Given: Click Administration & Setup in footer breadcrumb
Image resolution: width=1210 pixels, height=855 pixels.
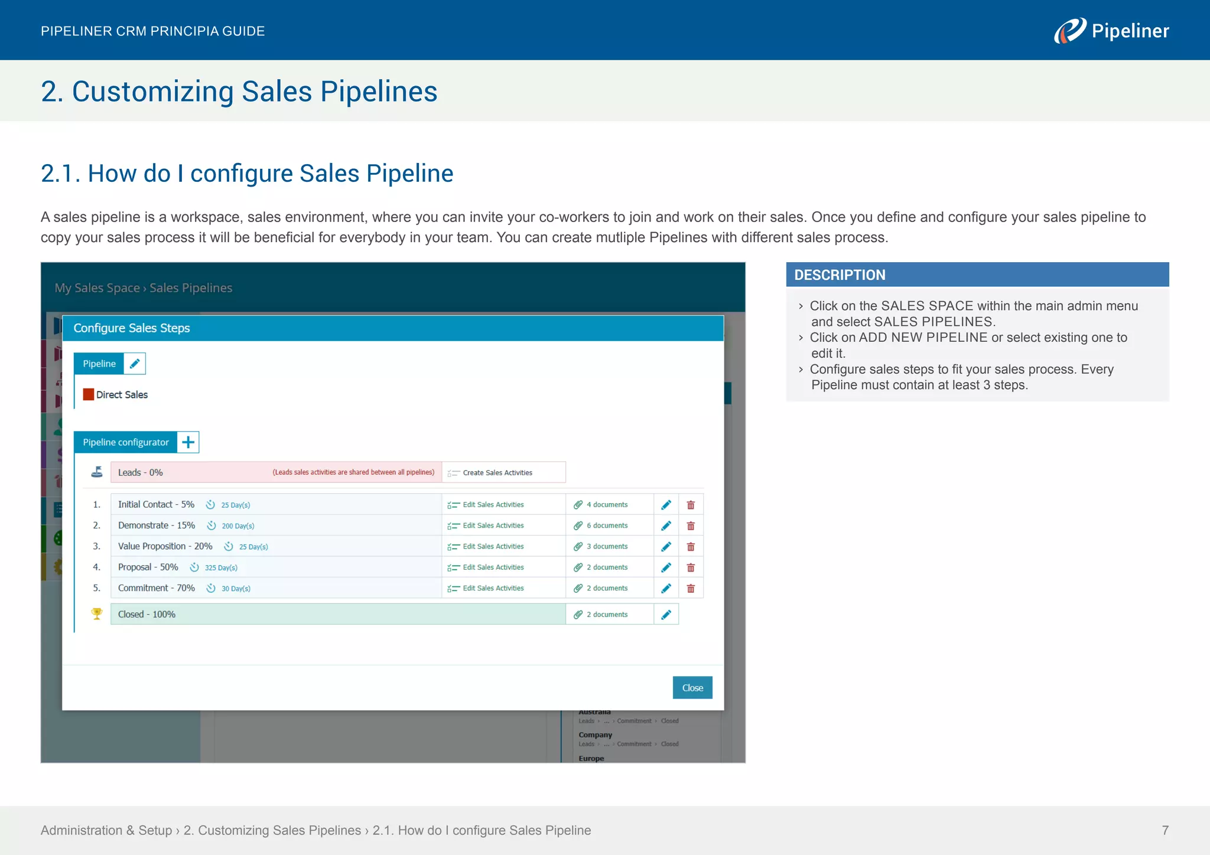Looking at the screenshot, I should coord(106,830).
